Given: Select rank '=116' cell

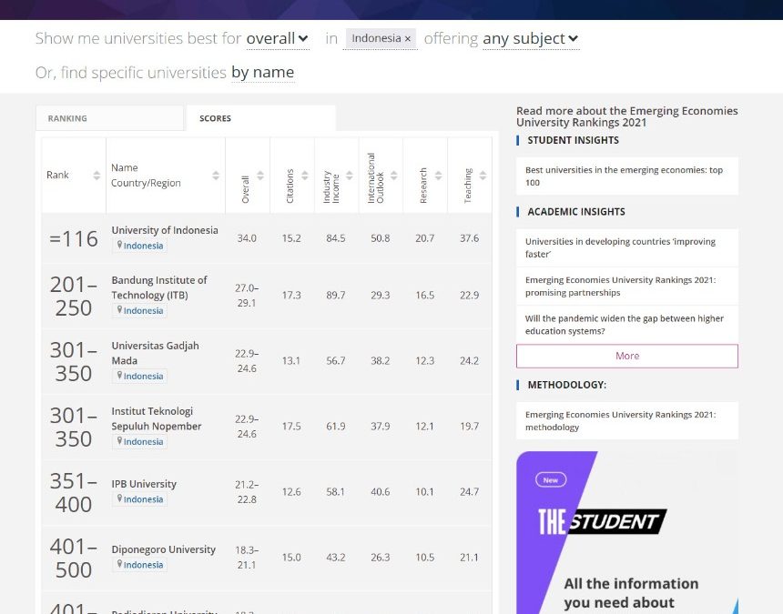Looking at the screenshot, I should (74, 238).
